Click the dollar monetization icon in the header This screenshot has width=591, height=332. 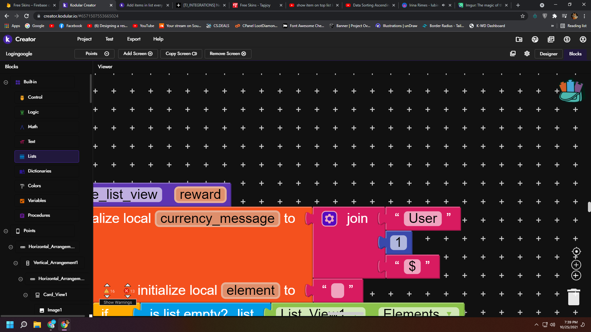567,39
